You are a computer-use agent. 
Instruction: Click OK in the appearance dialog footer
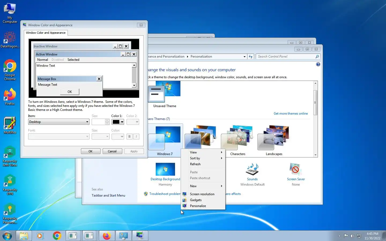[x=91, y=151]
